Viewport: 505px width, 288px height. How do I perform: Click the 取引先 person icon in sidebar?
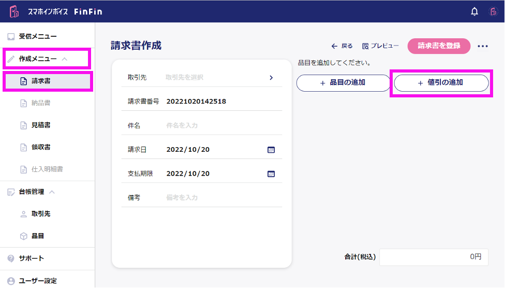pos(23,214)
